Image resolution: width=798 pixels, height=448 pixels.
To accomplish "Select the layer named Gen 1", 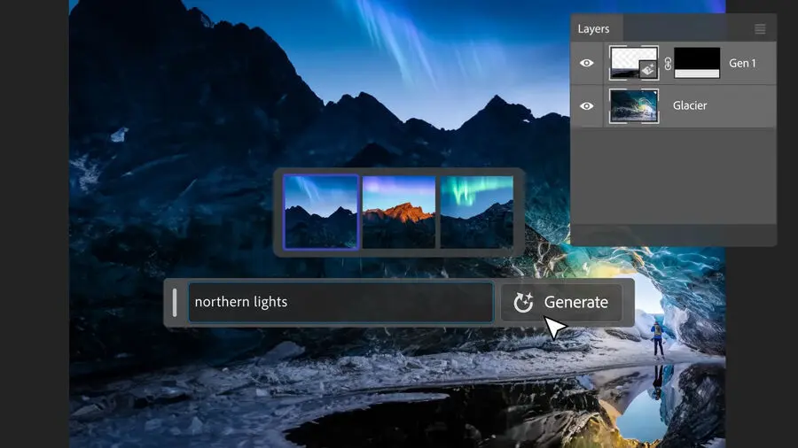I will coord(742,64).
